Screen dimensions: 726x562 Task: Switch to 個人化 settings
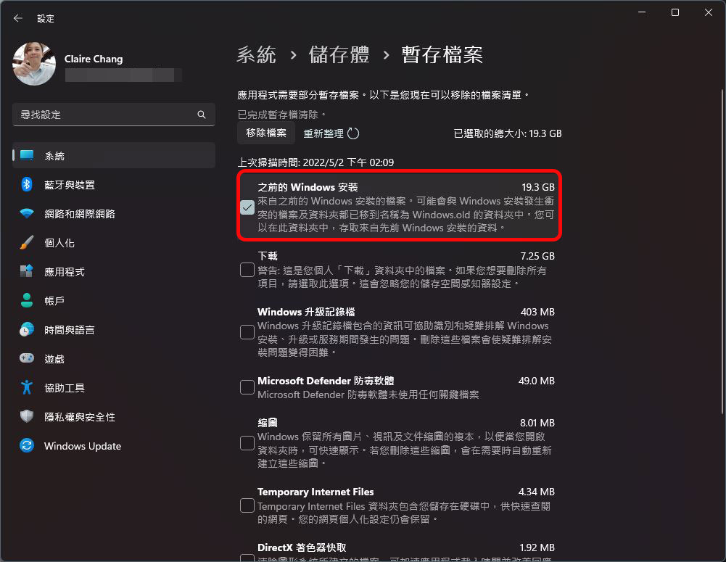113,243
